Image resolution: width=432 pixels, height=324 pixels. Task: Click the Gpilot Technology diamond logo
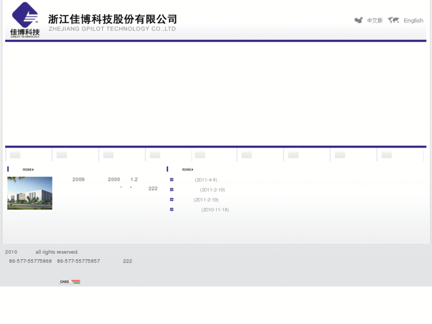pos(25,20)
